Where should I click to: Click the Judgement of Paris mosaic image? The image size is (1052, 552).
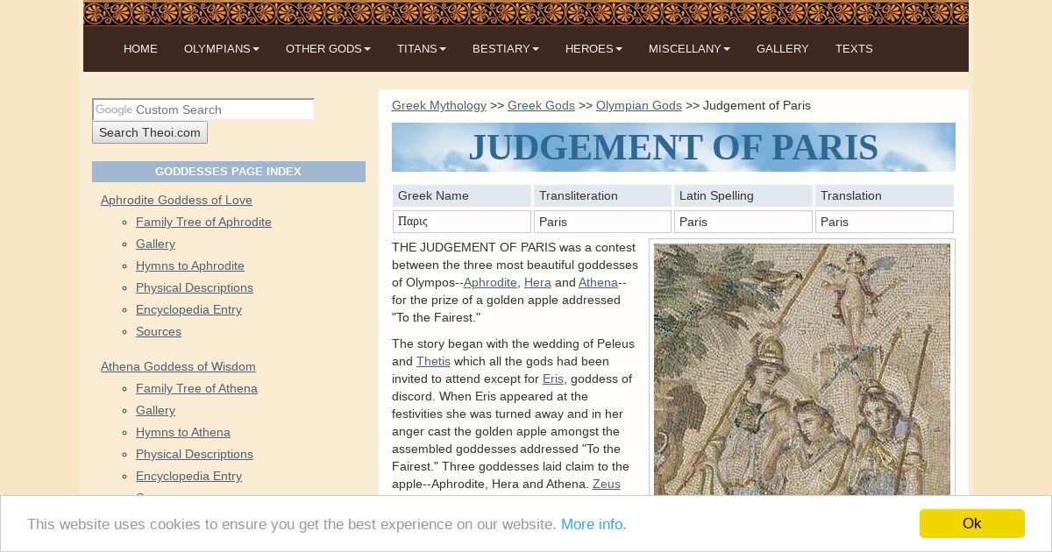coord(802,370)
